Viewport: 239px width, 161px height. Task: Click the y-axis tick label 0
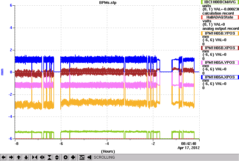(x=11, y=72)
